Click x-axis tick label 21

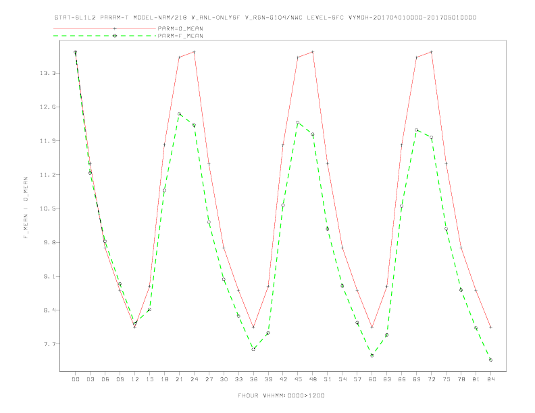[x=179, y=379]
